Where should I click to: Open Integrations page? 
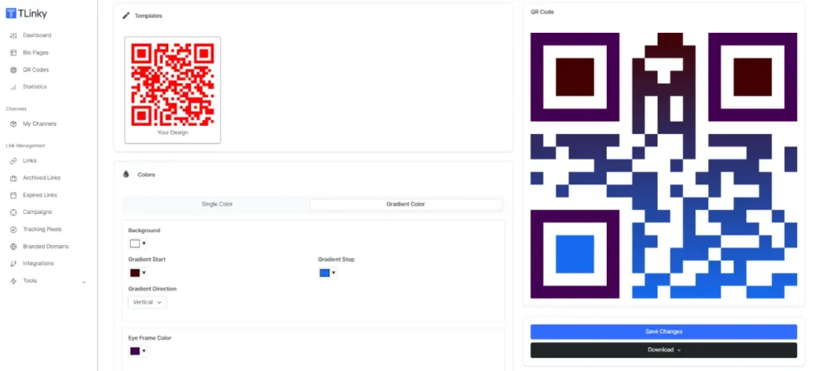point(38,264)
